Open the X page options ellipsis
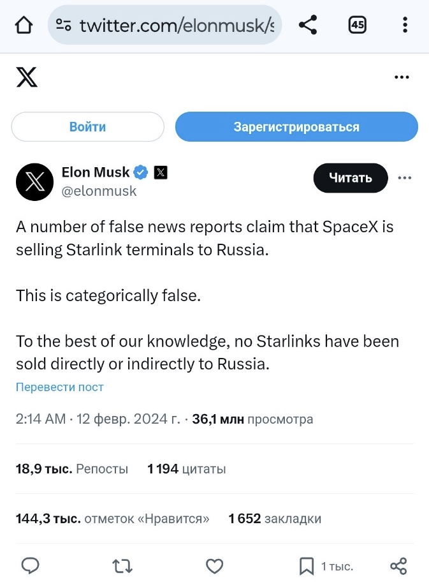Image resolution: width=429 pixels, height=587 pixels. [x=402, y=77]
